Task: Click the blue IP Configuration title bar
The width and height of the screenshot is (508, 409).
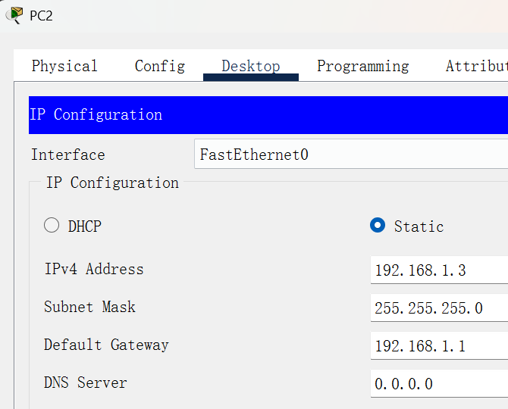Action: pyautogui.click(x=268, y=115)
